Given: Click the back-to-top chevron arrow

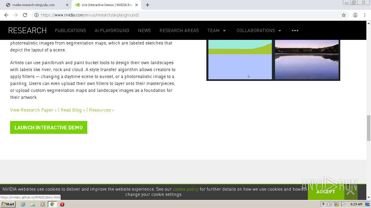Looking at the screenshot, I should pyautogui.click(x=350, y=192).
